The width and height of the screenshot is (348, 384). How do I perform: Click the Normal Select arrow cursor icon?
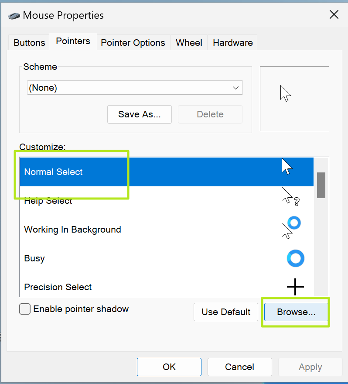287,167
